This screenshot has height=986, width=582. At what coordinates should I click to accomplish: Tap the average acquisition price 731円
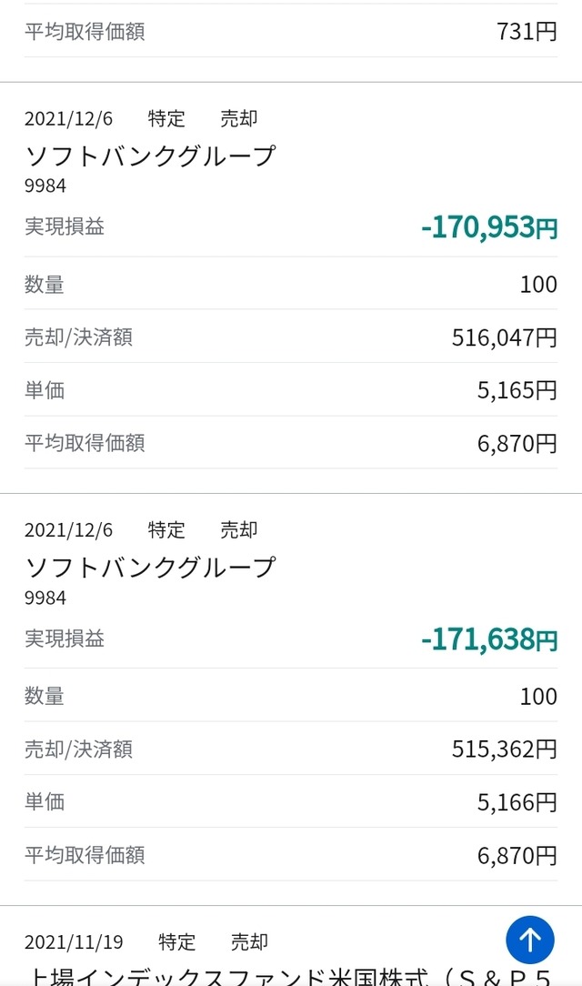click(x=527, y=32)
